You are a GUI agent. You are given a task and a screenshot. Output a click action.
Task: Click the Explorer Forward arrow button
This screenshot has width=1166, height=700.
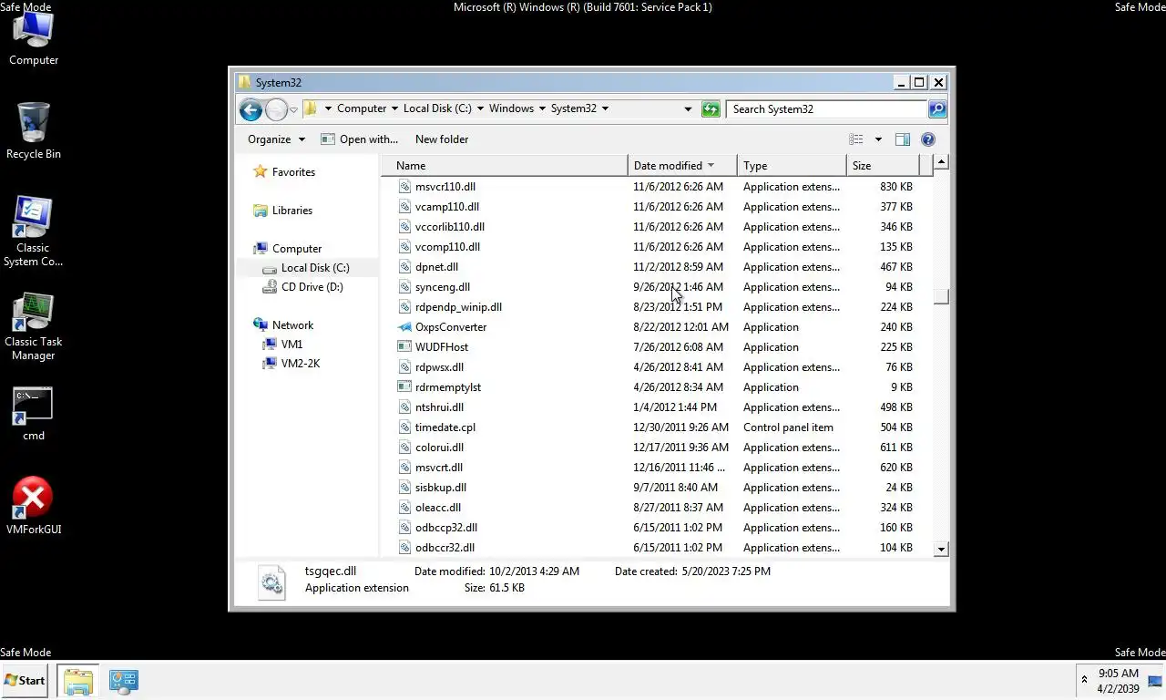point(276,109)
